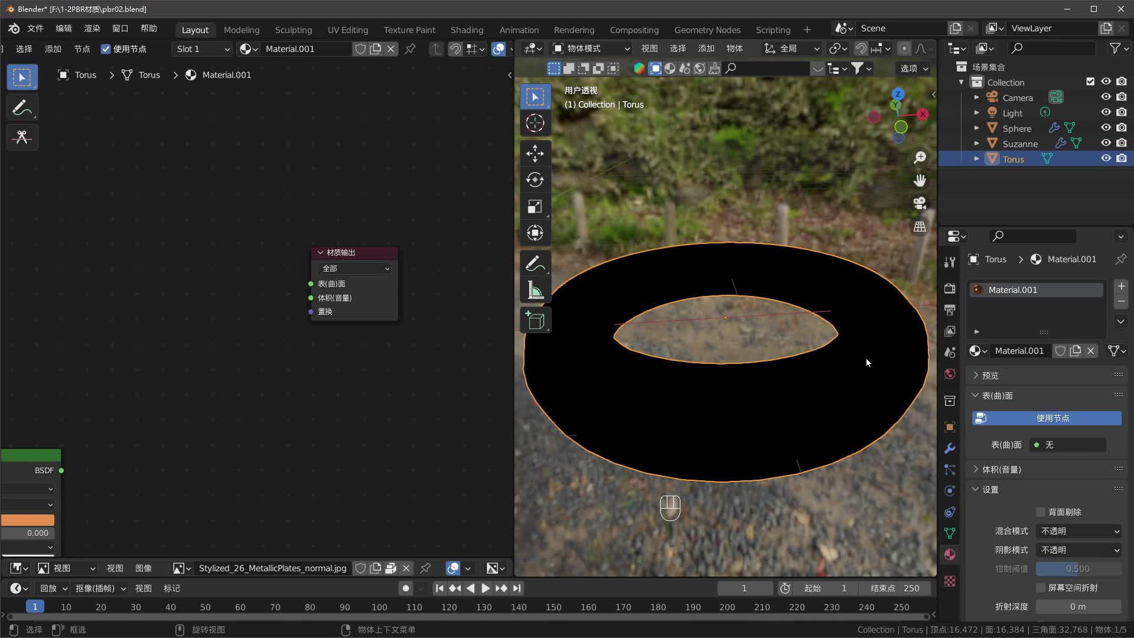Screen dimensions: 1134x638
Task: Open the Help menu
Action: [x=149, y=28]
